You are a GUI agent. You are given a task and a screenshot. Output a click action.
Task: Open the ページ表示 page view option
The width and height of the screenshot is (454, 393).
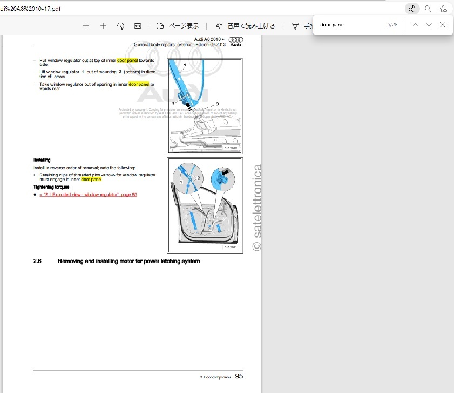pos(178,26)
